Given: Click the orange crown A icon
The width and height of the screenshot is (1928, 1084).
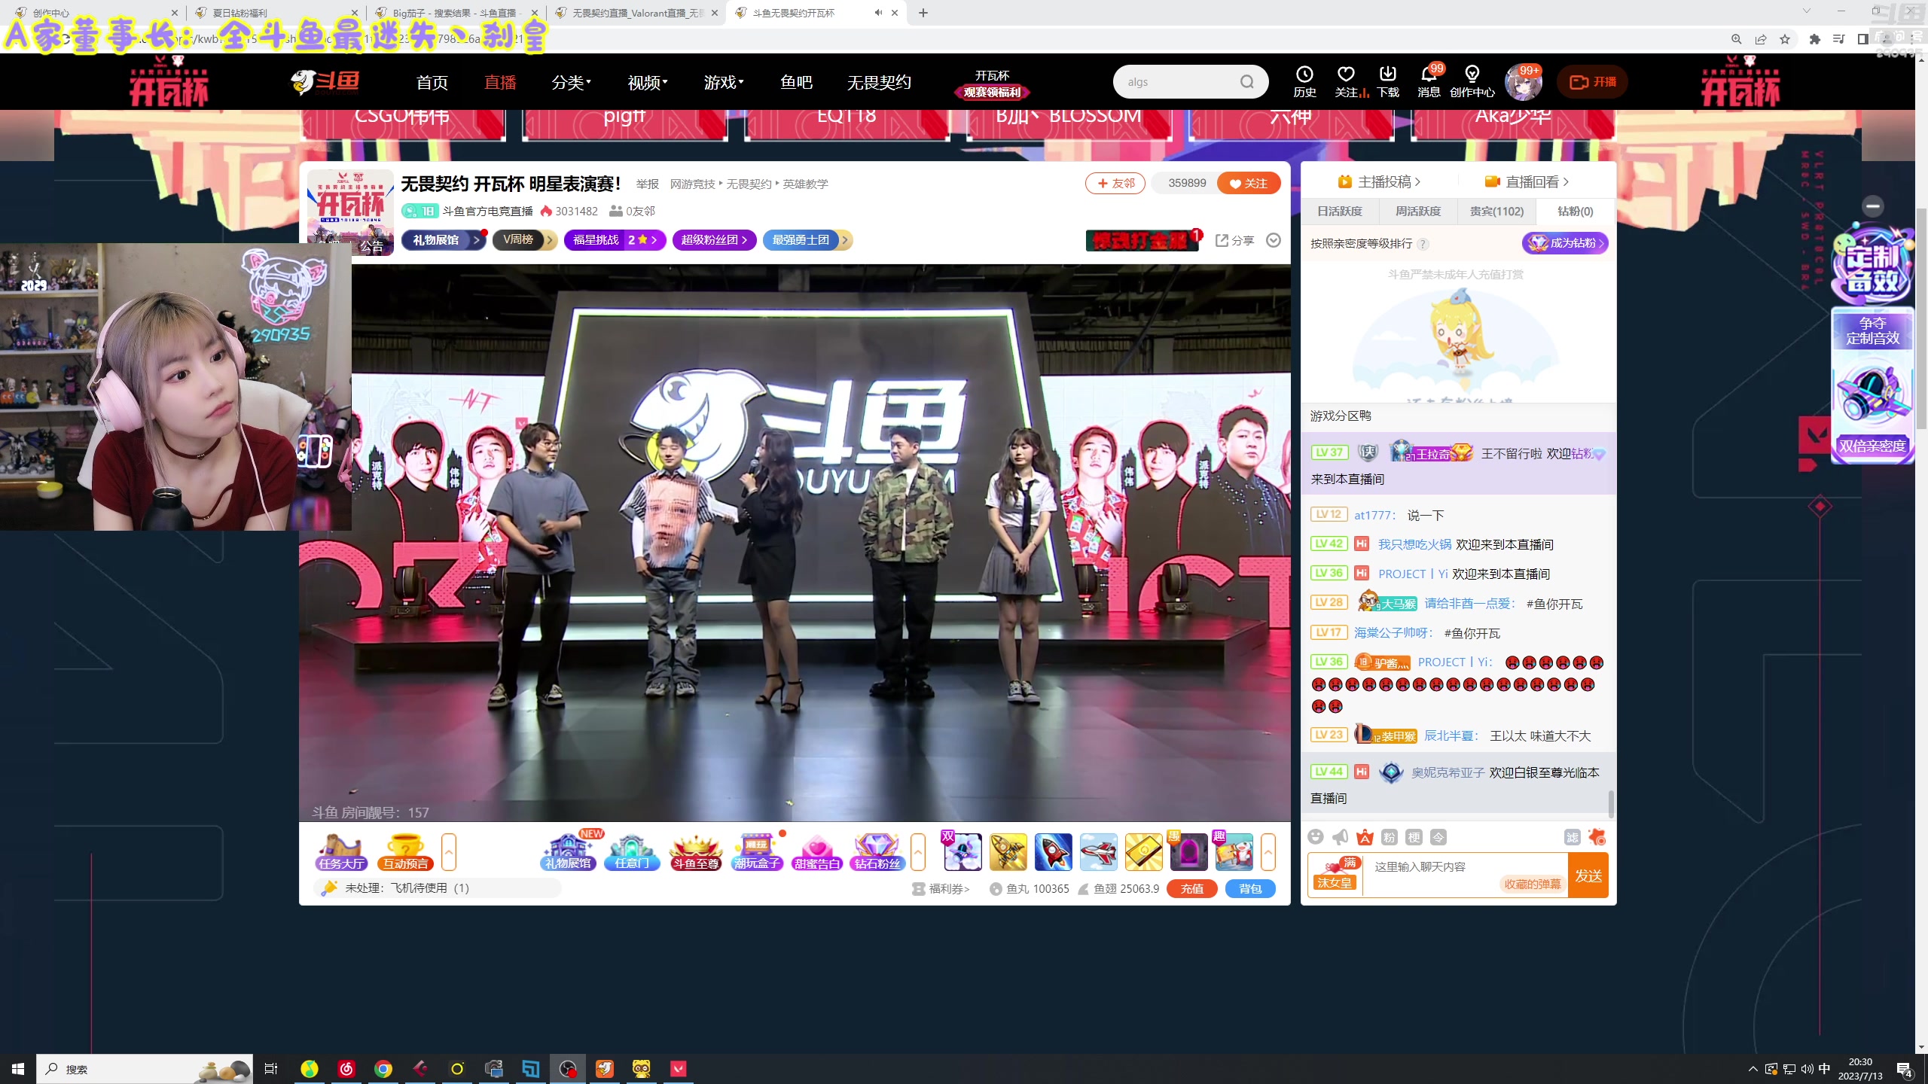Looking at the screenshot, I should (1365, 837).
